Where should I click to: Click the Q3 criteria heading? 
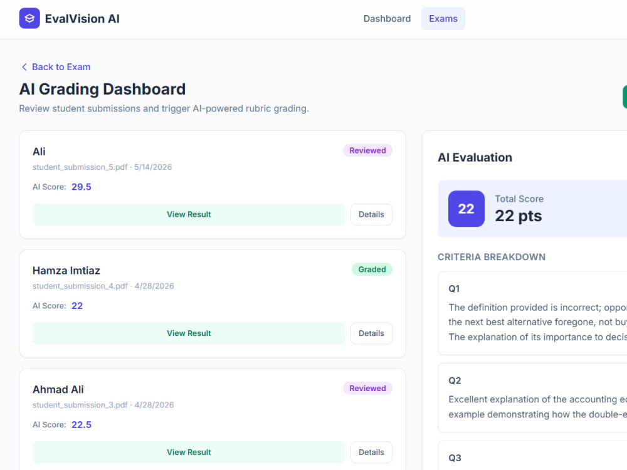click(x=455, y=458)
